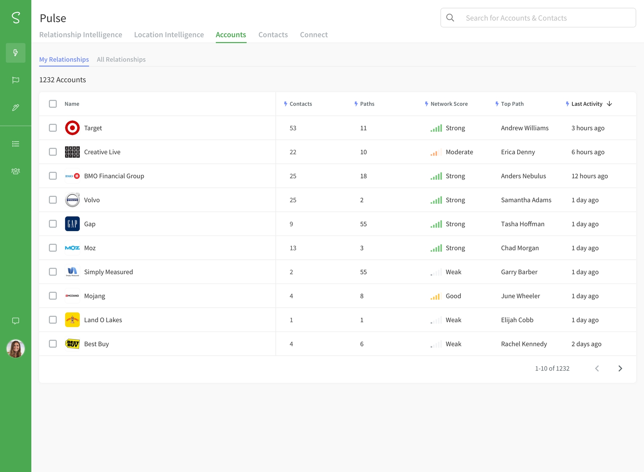
Task: Click the 12 hours ago activity cell
Action: click(590, 176)
